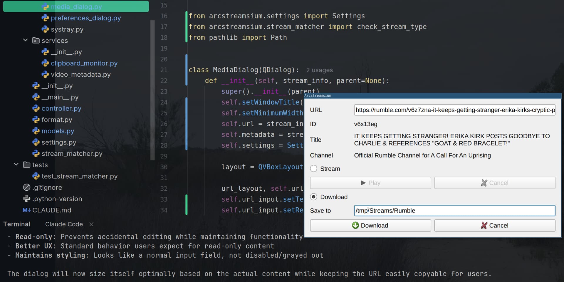Click the project tree vertical scrollbar
The width and height of the screenshot is (564, 282).
(x=152, y=90)
